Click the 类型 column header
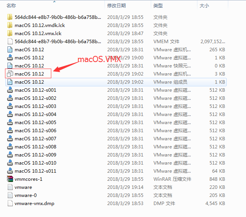246x217 pixels. (x=158, y=6)
